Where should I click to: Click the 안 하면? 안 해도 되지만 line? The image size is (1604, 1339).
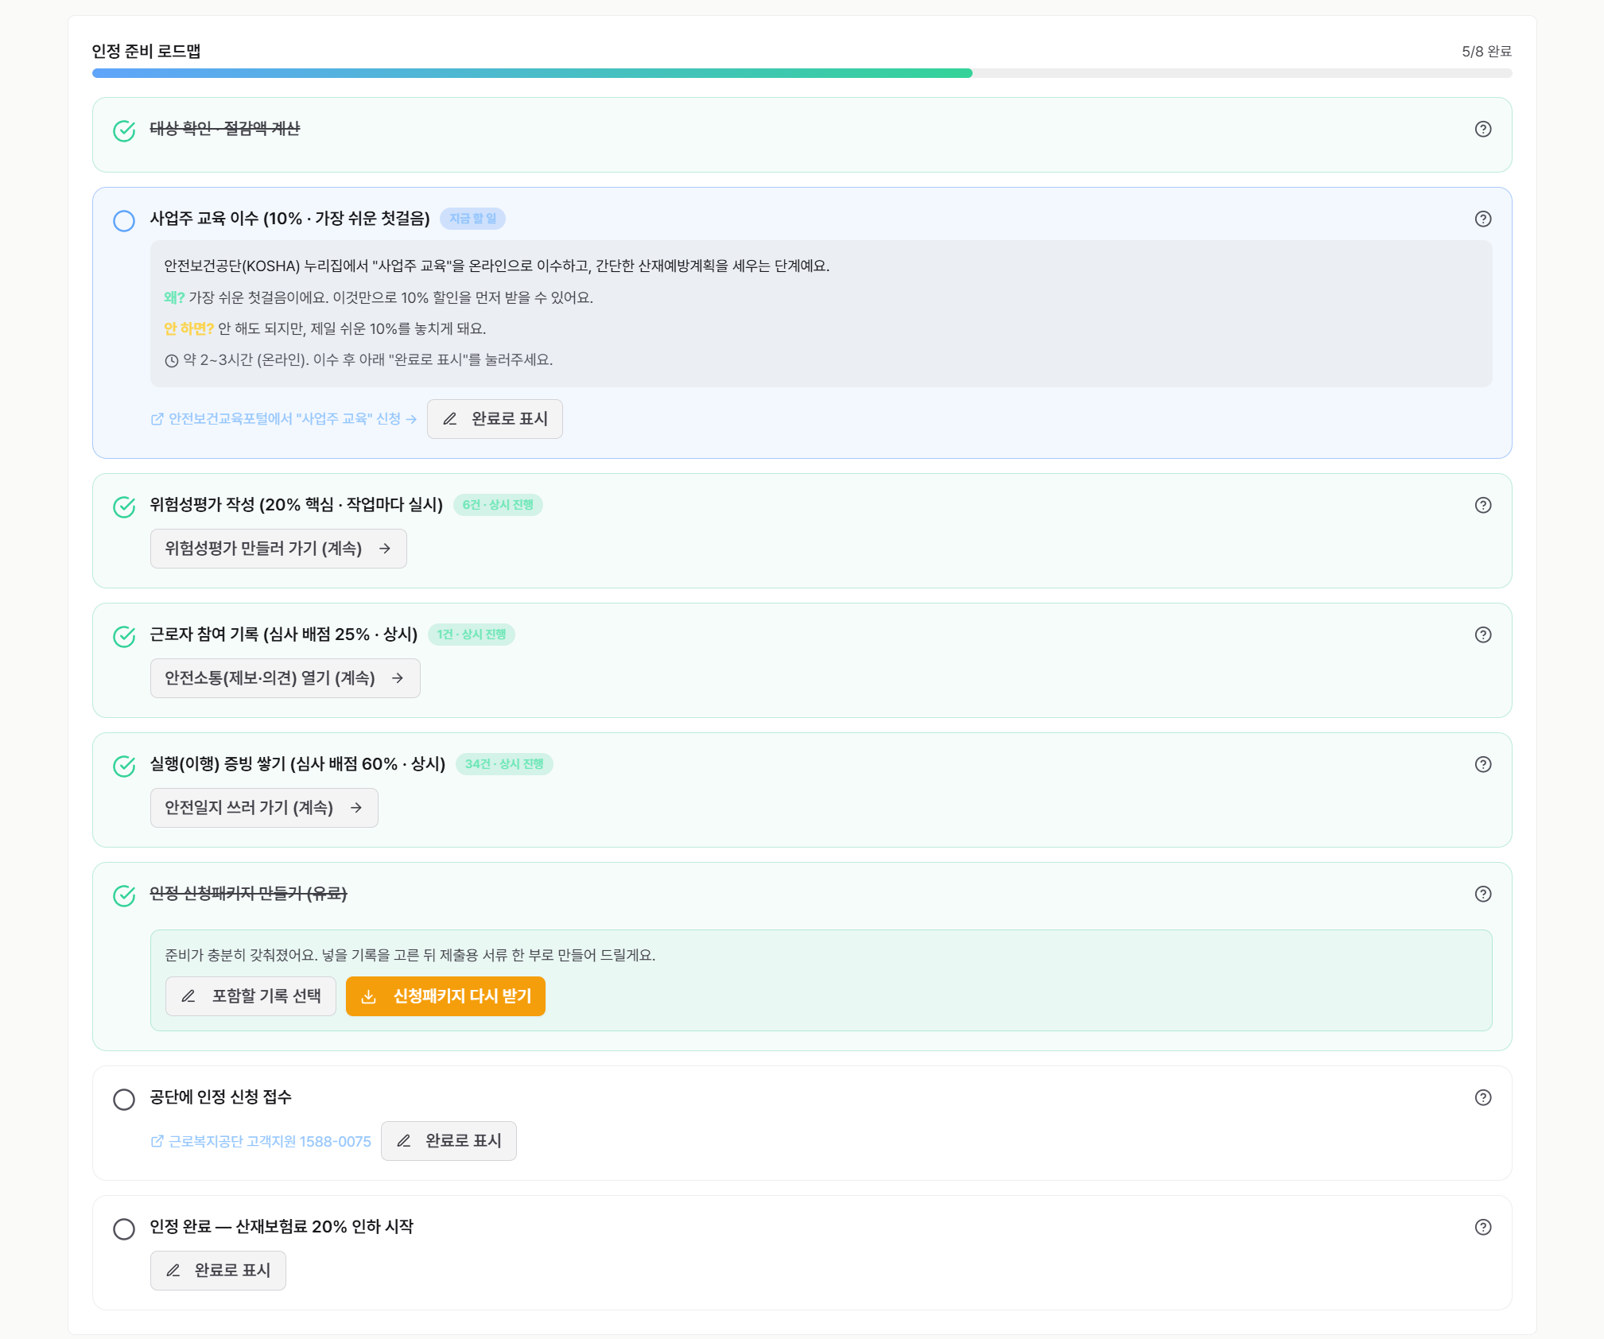point(324,328)
